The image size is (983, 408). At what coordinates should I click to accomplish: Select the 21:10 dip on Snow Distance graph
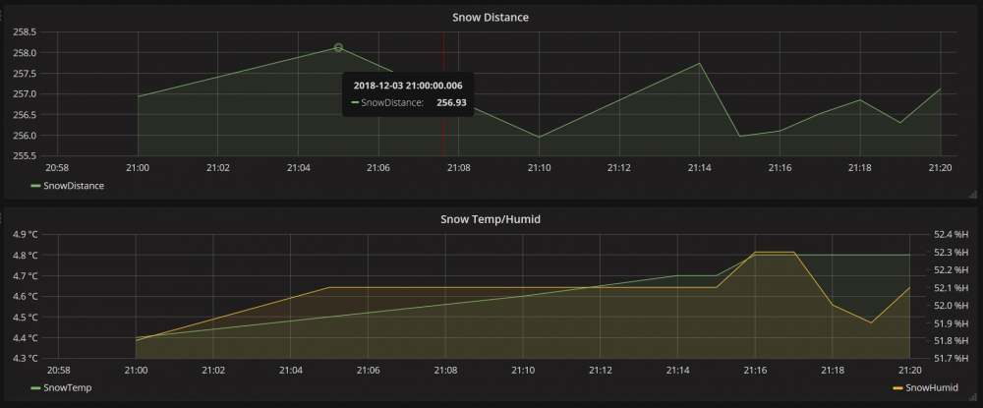[539, 137]
